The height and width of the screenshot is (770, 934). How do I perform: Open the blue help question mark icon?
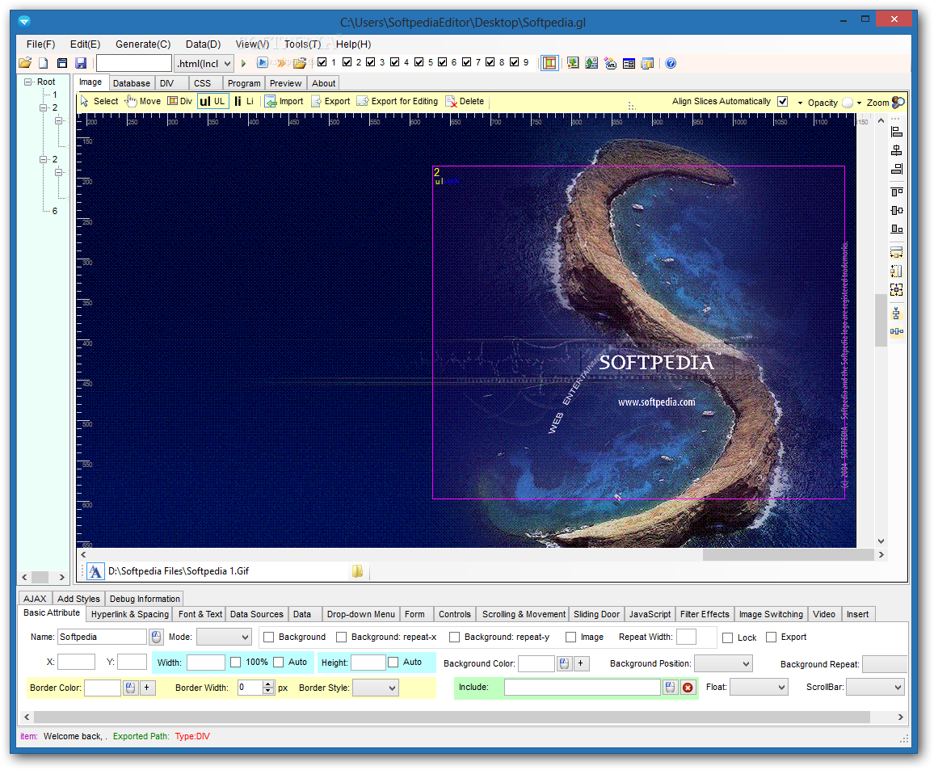[671, 63]
